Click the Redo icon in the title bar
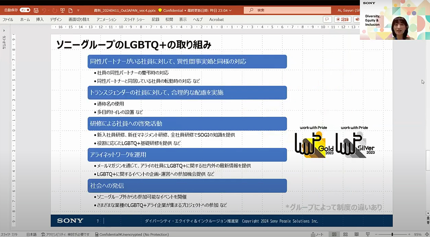This screenshot has width=430, height=237. click(x=55, y=10)
